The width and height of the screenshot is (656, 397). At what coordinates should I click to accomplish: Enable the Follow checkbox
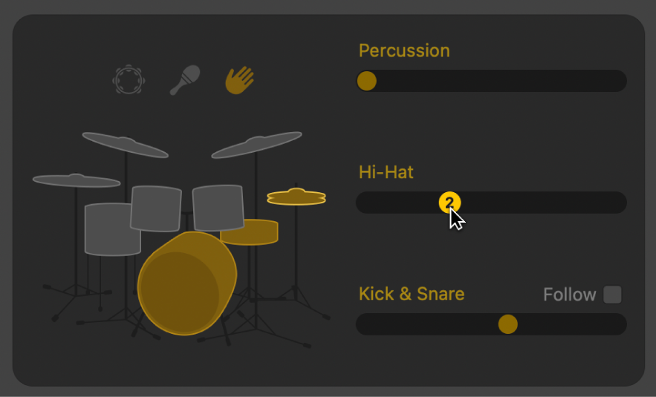click(612, 295)
